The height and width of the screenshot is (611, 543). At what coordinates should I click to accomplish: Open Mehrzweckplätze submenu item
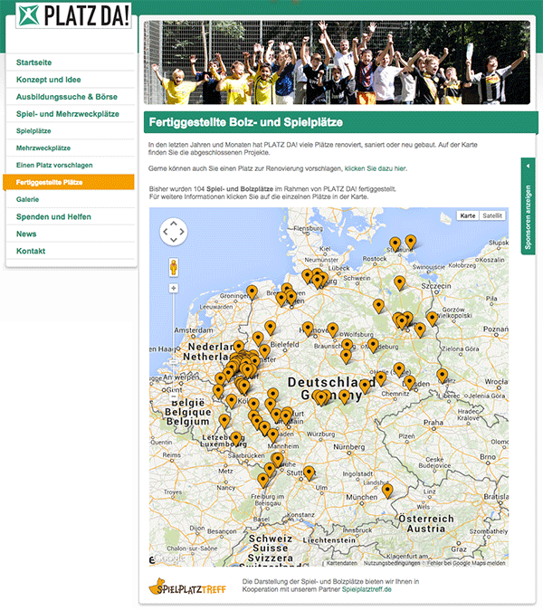(43, 148)
